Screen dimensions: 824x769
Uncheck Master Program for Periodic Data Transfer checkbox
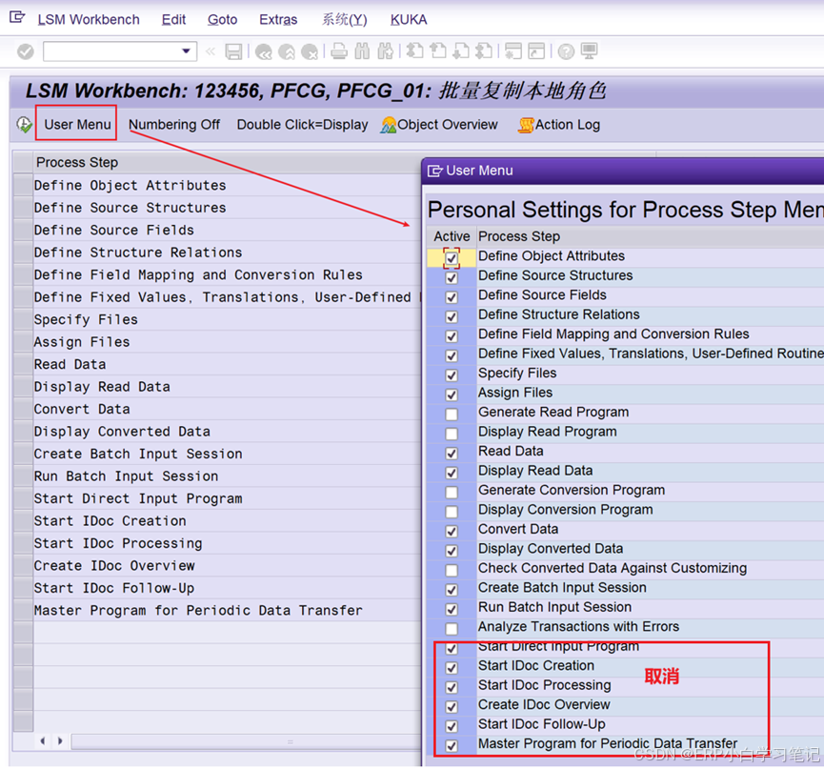(x=451, y=745)
